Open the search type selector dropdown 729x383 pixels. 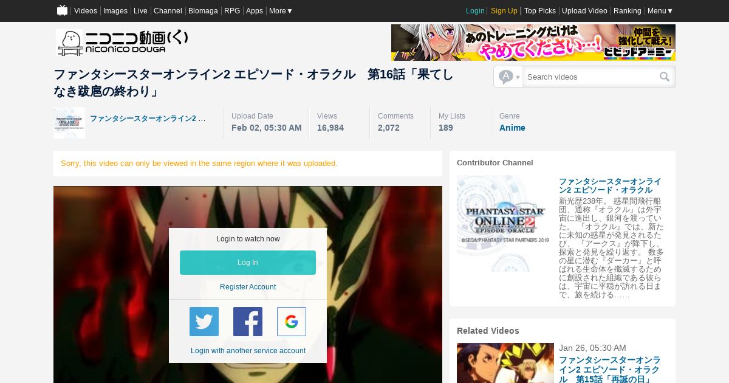pyautogui.click(x=508, y=77)
